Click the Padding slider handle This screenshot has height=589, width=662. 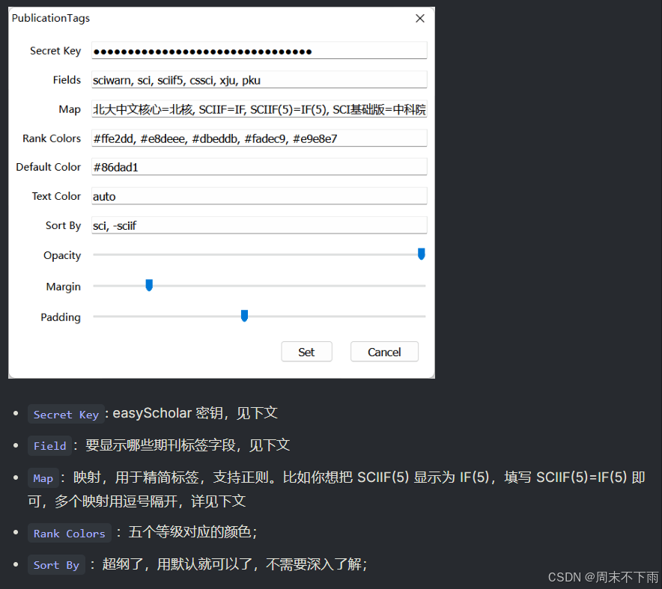(x=244, y=316)
